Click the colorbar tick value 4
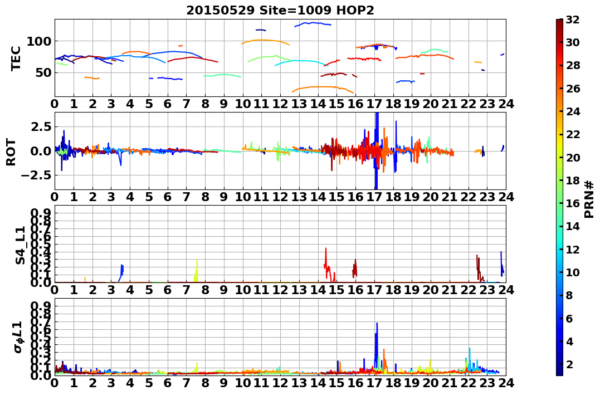 click(569, 341)
